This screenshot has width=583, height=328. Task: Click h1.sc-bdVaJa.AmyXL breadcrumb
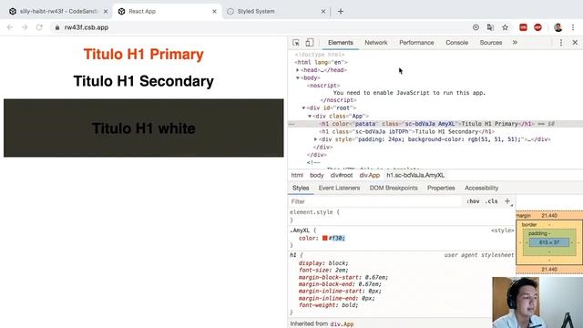tap(415, 175)
